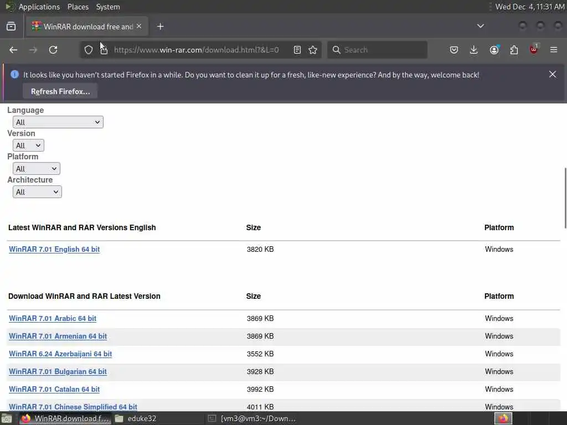Image resolution: width=567 pixels, height=425 pixels.
Task: Expand the Architecture dropdown
Action: pyautogui.click(x=37, y=191)
